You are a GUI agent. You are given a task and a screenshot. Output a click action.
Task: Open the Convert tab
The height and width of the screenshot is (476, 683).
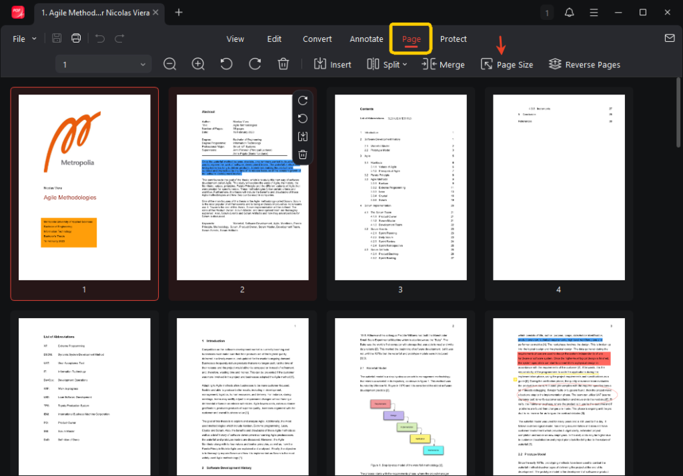click(317, 39)
